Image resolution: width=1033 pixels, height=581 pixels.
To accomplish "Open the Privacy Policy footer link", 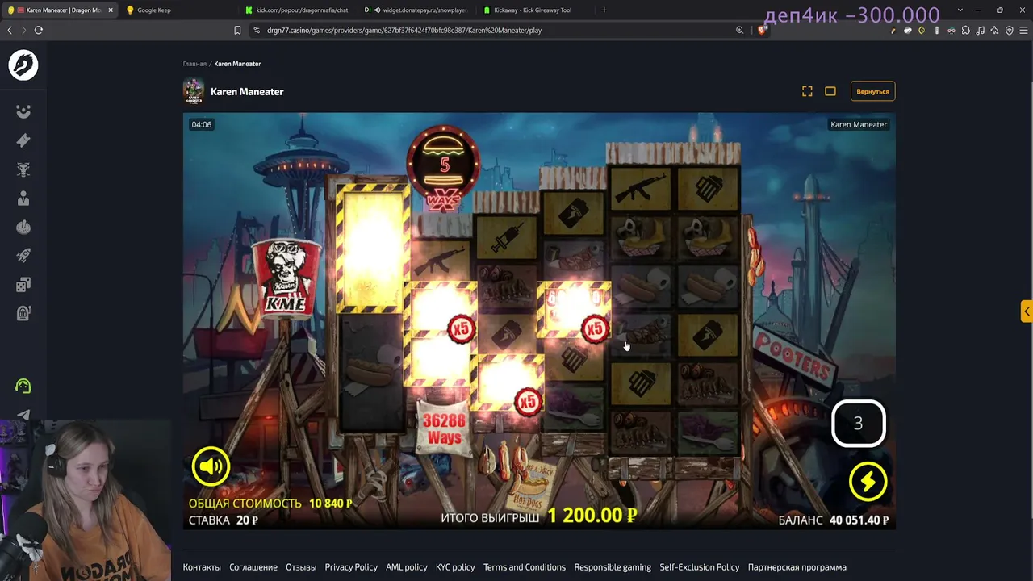I will click(x=351, y=567).
